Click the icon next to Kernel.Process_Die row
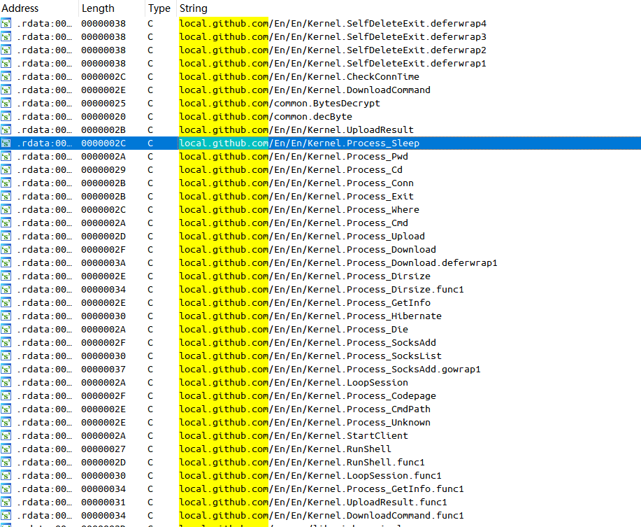 tap(6, 330)
